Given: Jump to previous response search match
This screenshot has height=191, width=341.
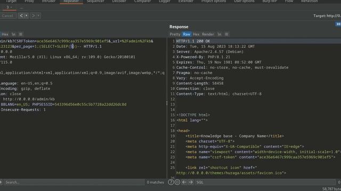Looking at the screenshot, I should [184, 182].
